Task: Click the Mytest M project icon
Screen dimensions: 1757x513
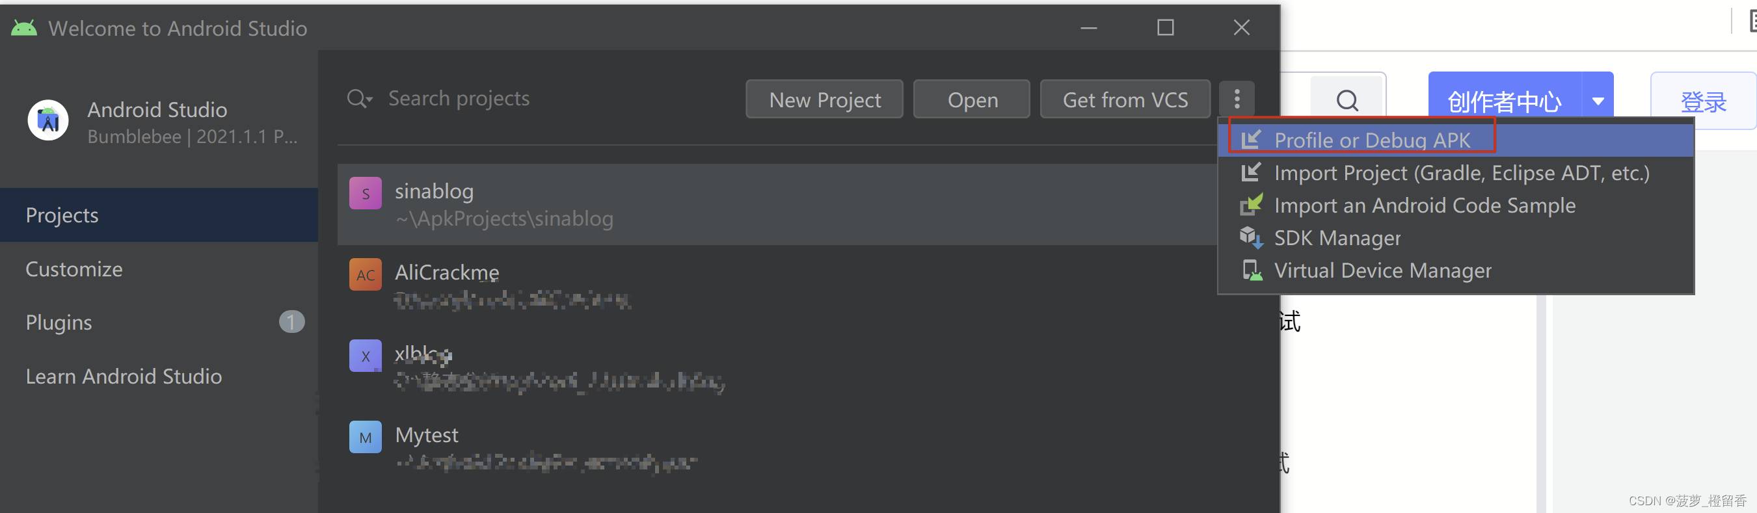Action: pyautogui.click(x=366, y=436)
